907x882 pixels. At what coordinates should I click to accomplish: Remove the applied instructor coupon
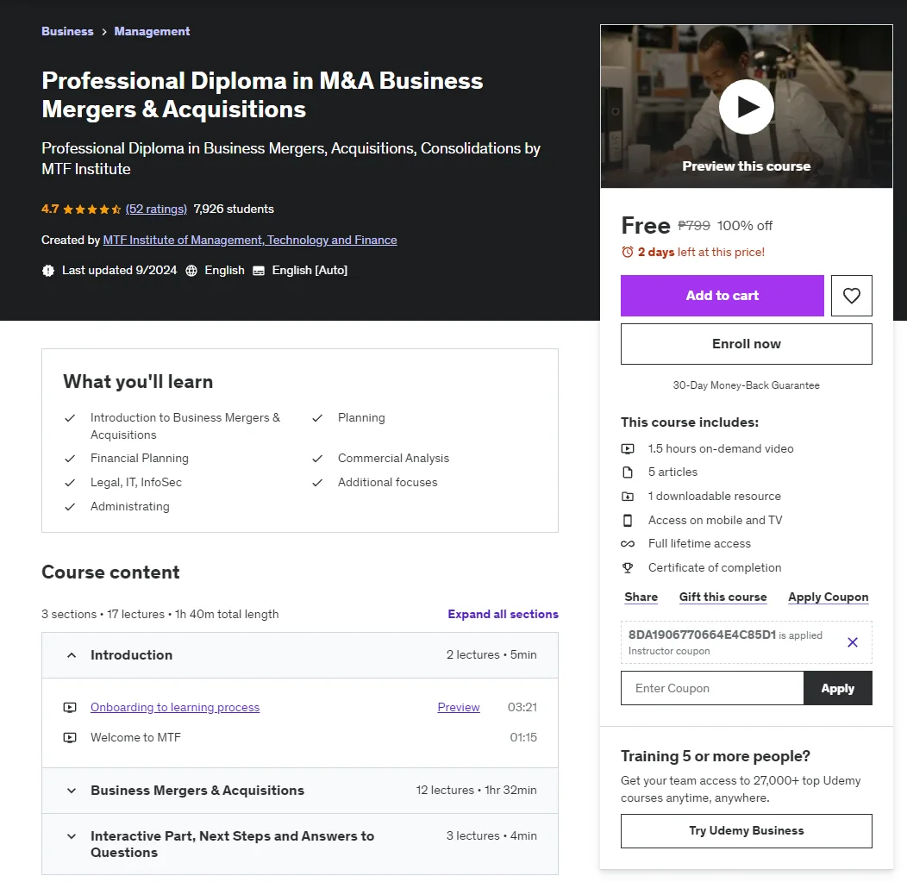click(x=852, y=642)
